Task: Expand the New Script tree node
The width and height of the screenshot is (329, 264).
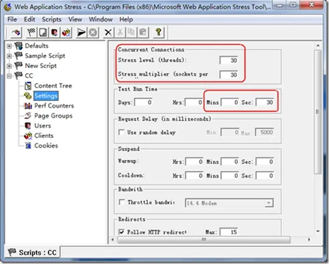Action: pyautogui.click(x=9, y=66)
